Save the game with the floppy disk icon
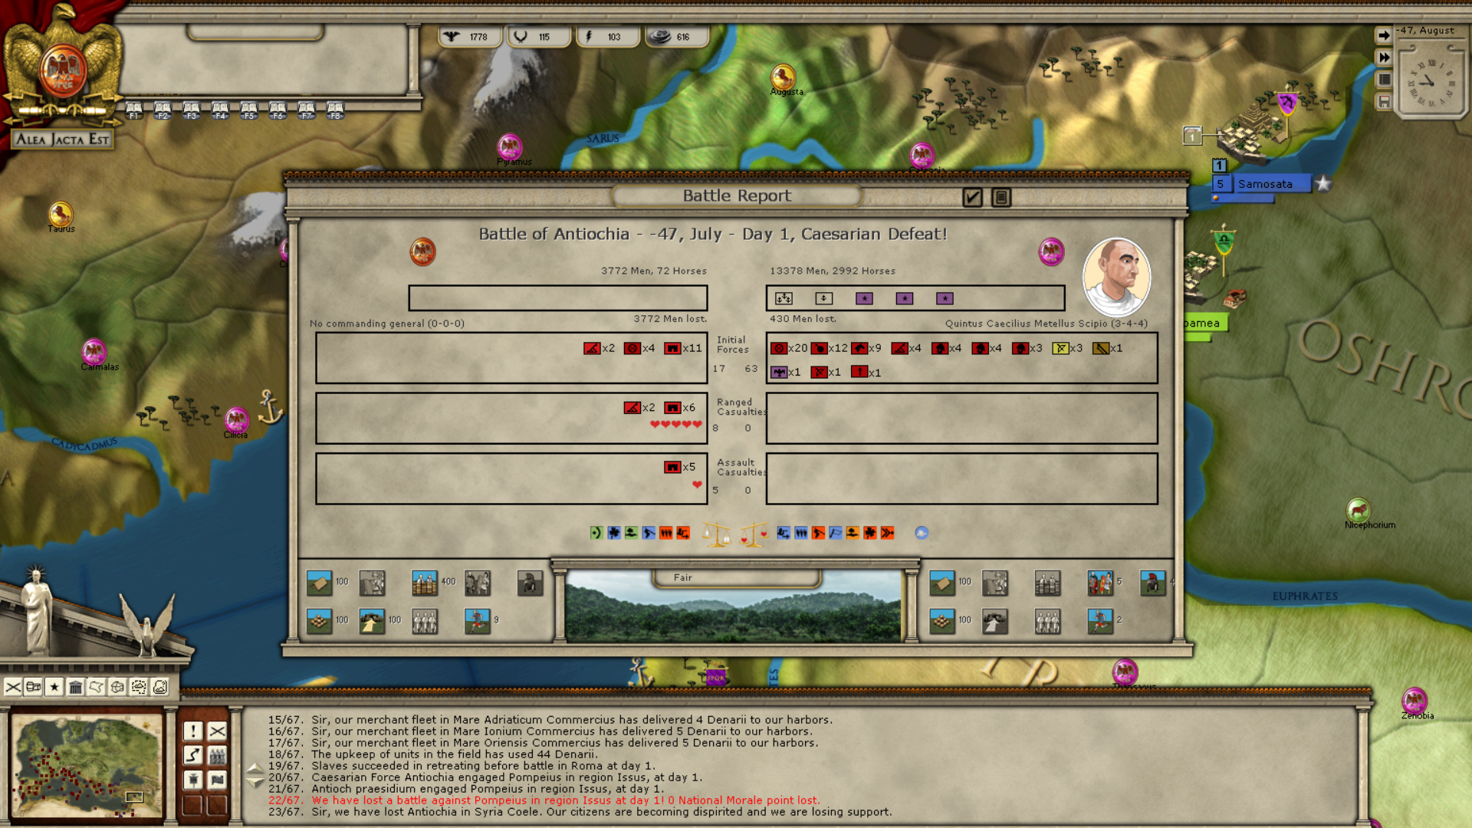Image resolution: width=1472 pixels, height=828 pixels. 1383,101
